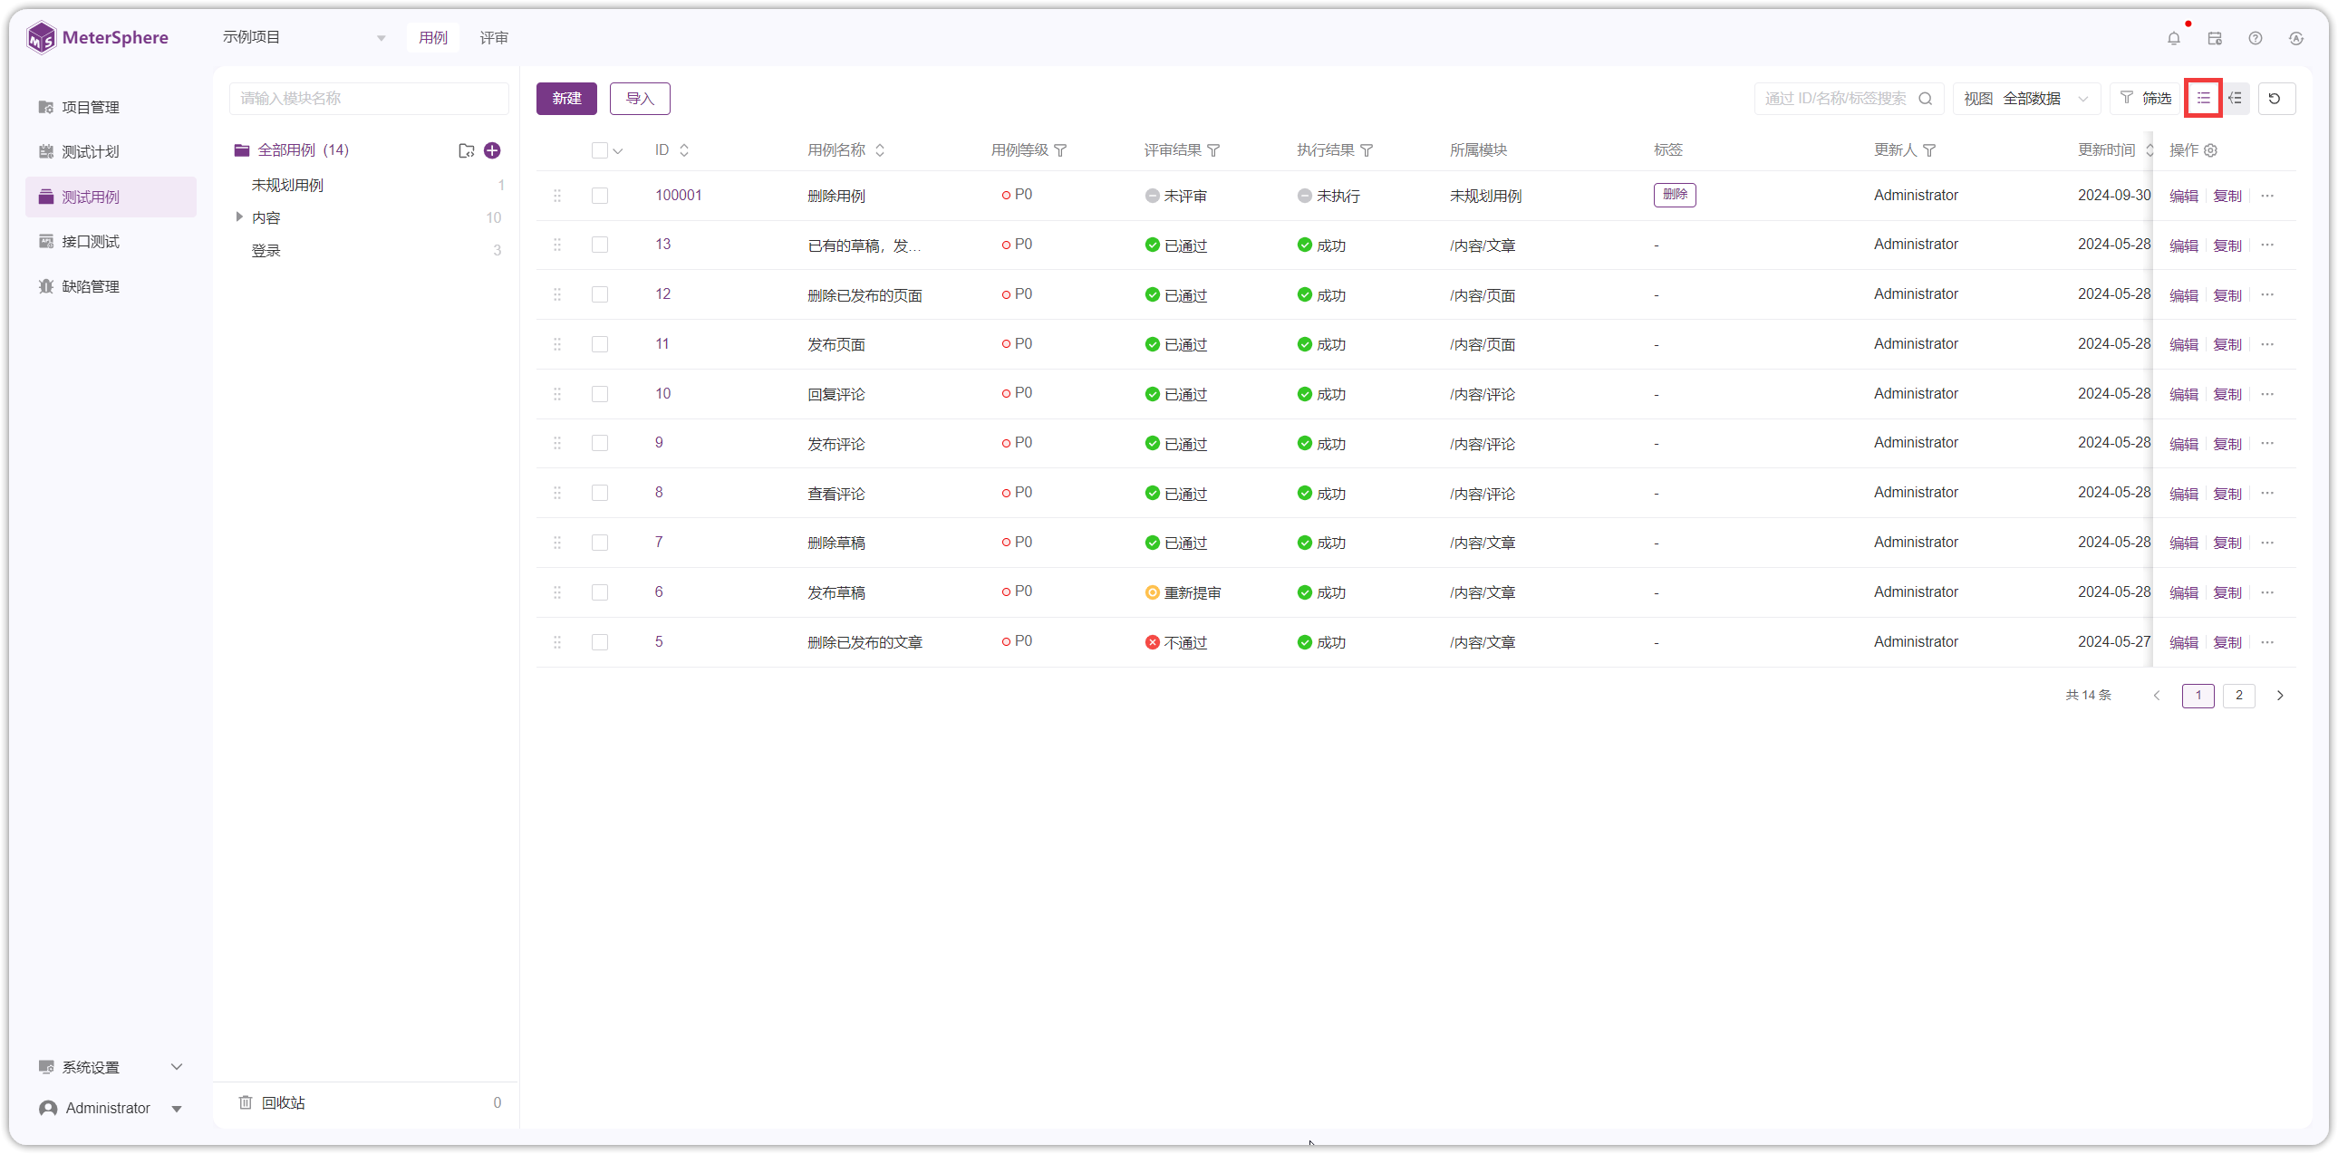Open 测试用例 in sidebar

coord(111,197)
